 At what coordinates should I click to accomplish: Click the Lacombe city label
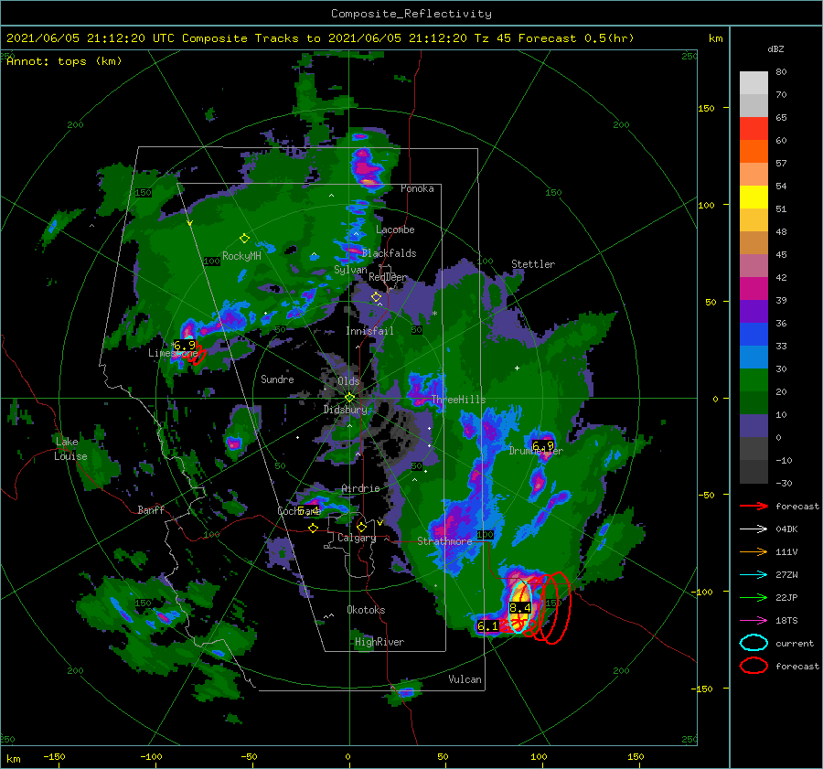pyautogui.click(x=395, y=230)
